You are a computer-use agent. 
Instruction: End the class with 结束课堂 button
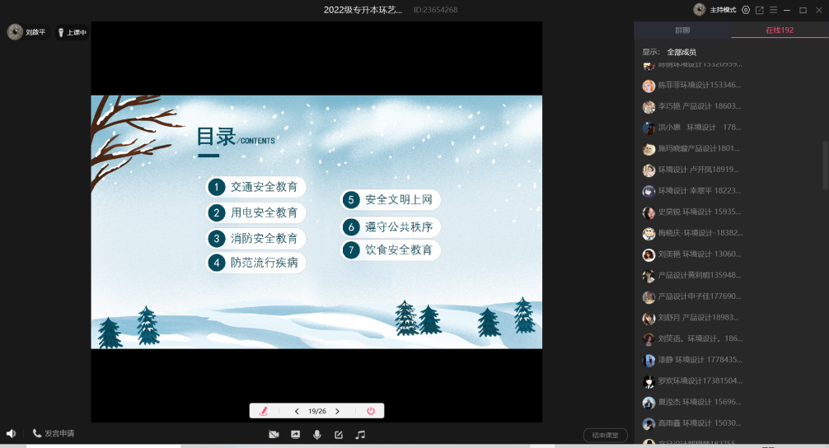[x=606, y=436]
